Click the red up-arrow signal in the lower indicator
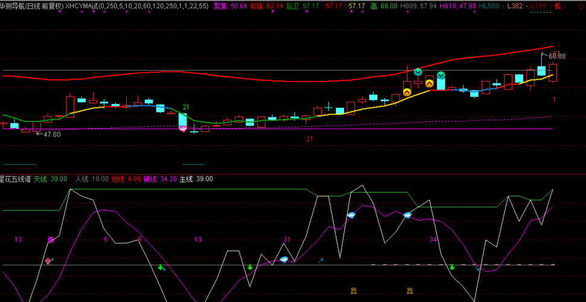This screenshot has height=302, width=586. pos(48,260)
